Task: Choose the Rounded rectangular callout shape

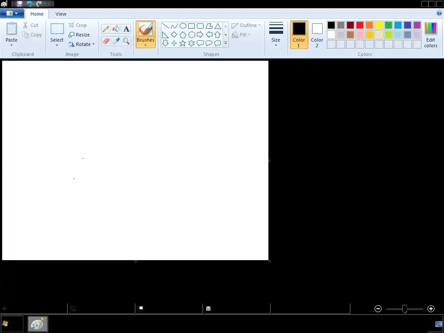Action: point(200,43)
